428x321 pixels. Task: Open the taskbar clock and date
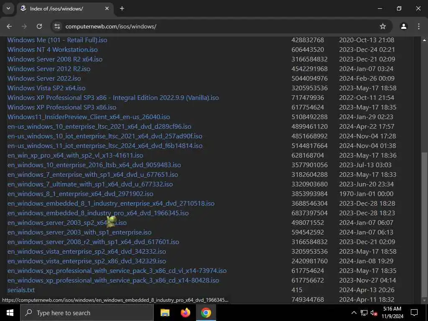coord(392,313)
